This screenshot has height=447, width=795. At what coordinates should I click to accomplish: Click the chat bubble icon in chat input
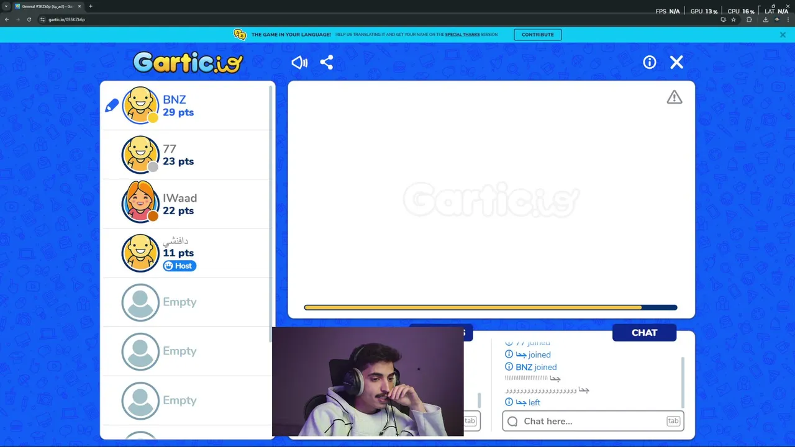click(x=512, y=422)
